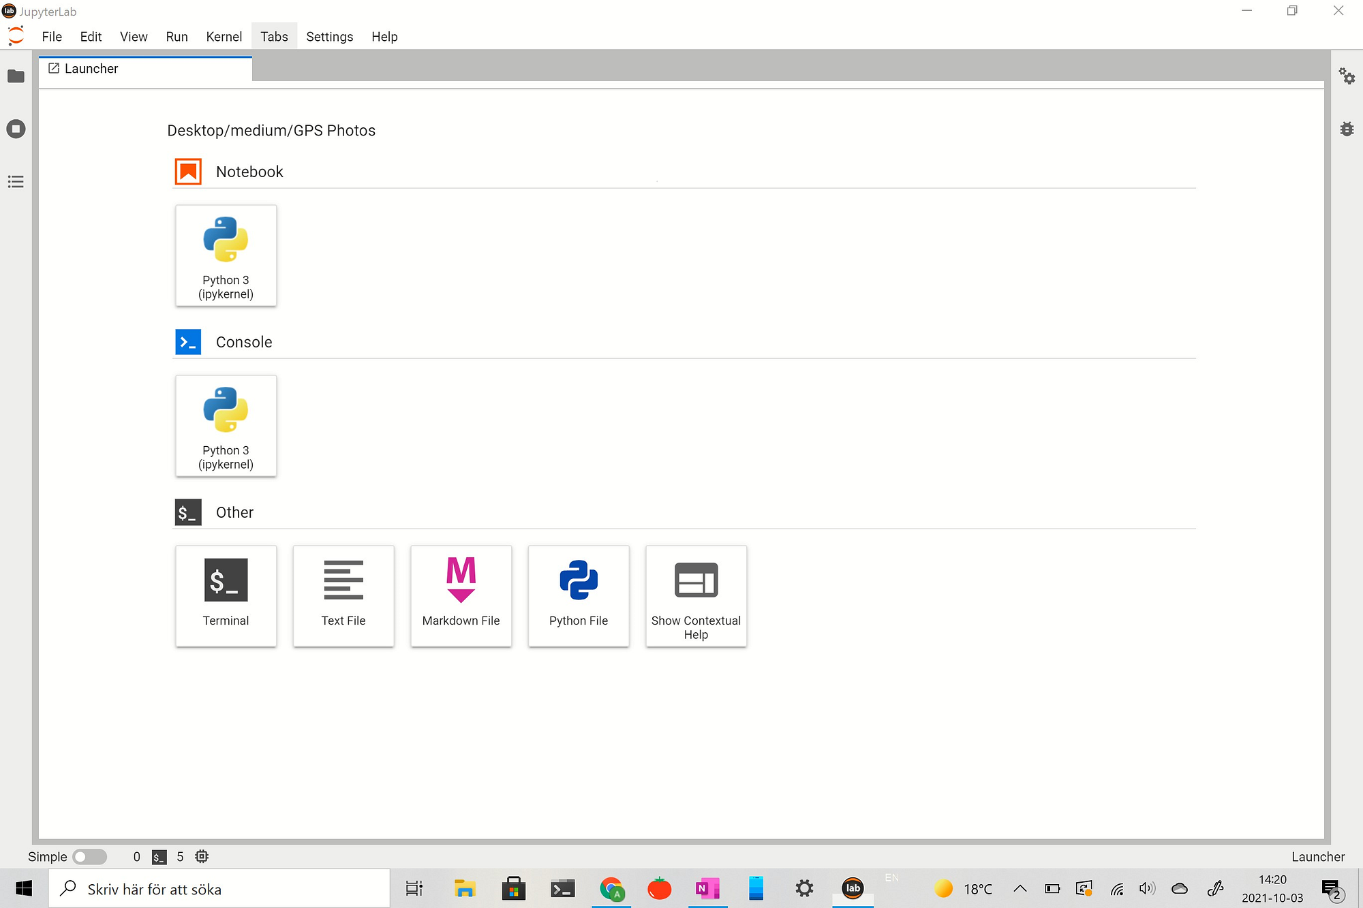Open Running Terminals and Kernels sidebar panel

point(16,129)
